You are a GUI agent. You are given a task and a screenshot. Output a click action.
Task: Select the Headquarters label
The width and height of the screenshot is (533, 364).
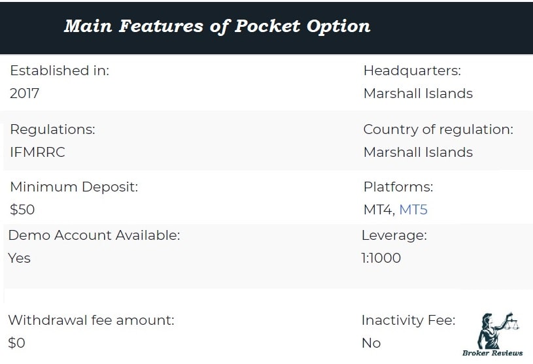point(412,71)
